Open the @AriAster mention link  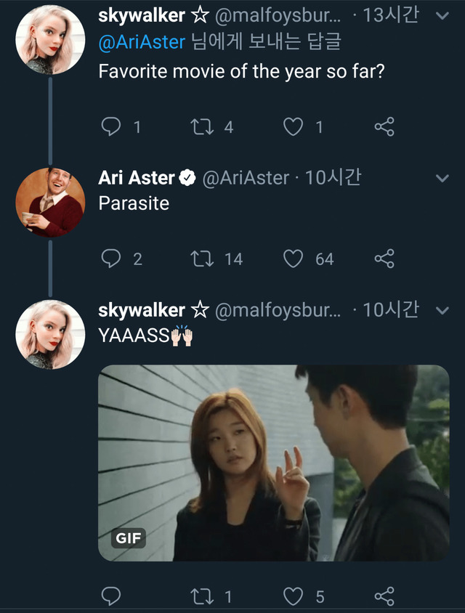[142, 43]
